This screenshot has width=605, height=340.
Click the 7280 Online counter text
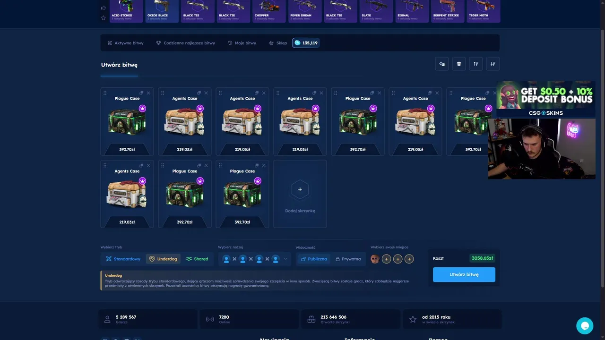point(224,319)
